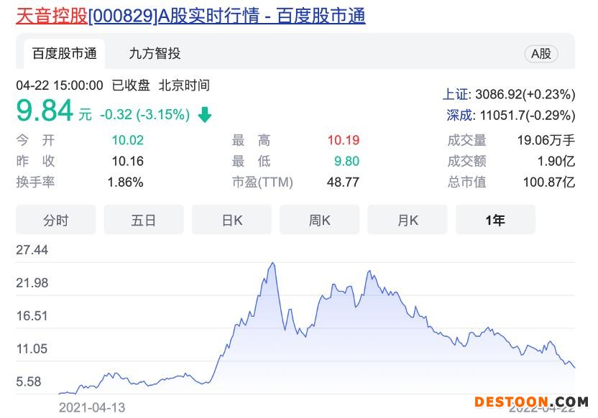The width and height of the screenshot is (598, 418).
Task: Click the highest peak on the price chart
Action: pyautogui.click(x=272, y=264)
